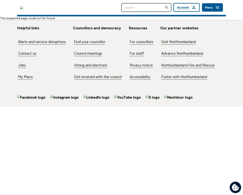
Task: Open Find your councillor link
Action: click(90, 42)
